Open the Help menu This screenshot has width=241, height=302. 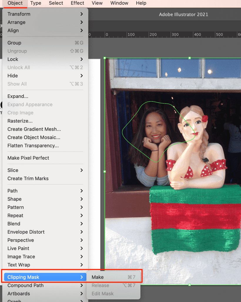[x=141, y=3]
